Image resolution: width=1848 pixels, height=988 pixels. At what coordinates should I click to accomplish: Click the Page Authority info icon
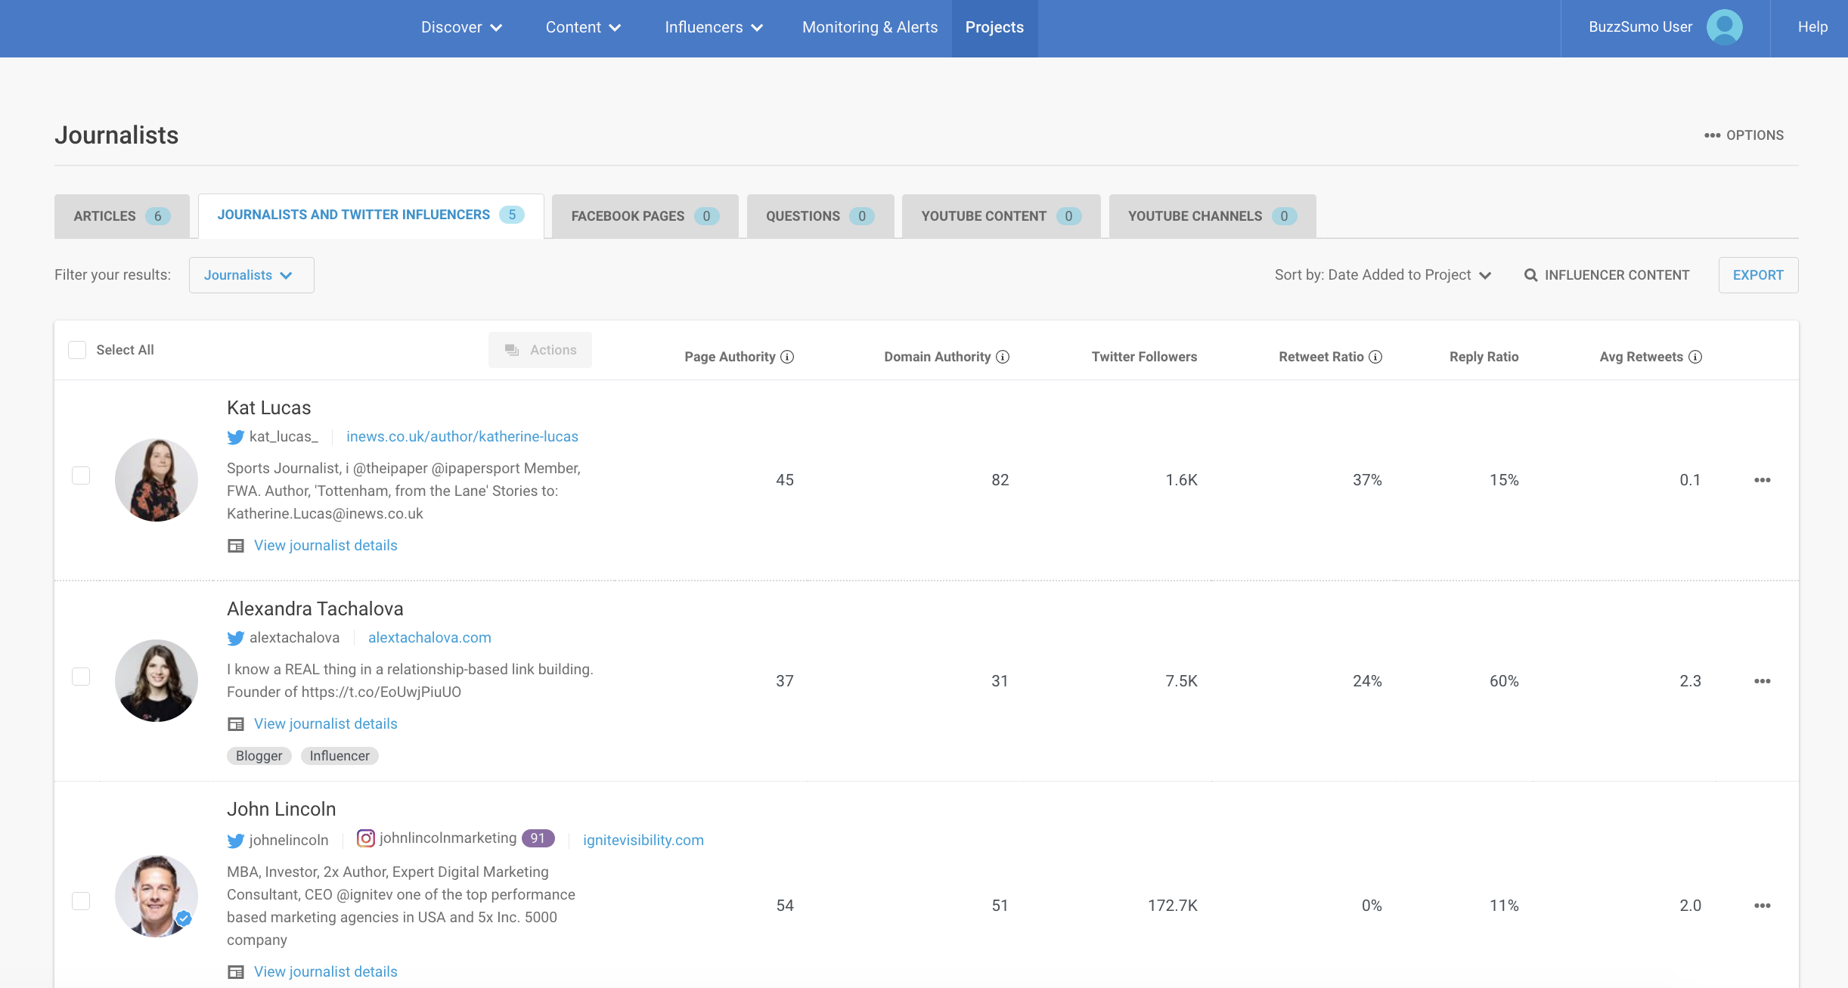click(787, 357)
